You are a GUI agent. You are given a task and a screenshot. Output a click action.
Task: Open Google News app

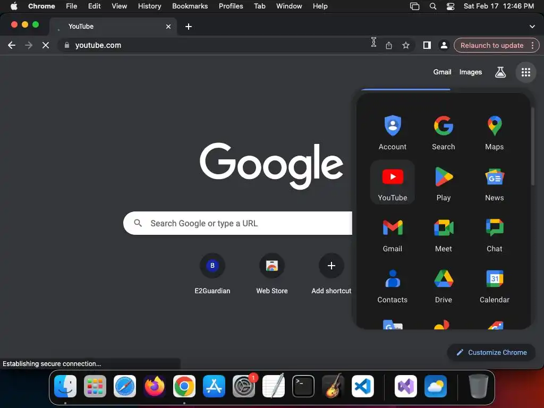(x=495, y=183)
